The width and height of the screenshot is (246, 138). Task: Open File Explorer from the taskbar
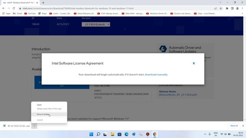[112, 134]
